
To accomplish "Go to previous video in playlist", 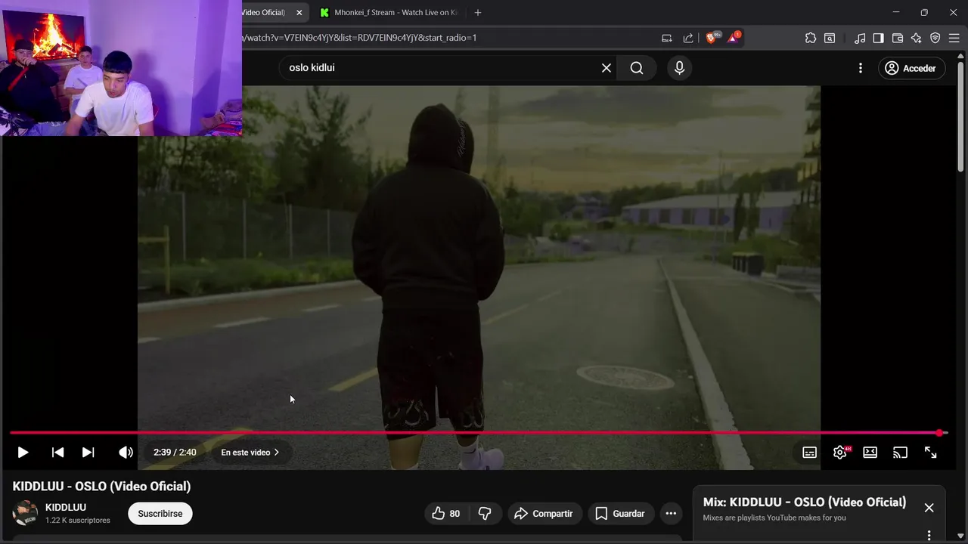I will pos(57,453).
